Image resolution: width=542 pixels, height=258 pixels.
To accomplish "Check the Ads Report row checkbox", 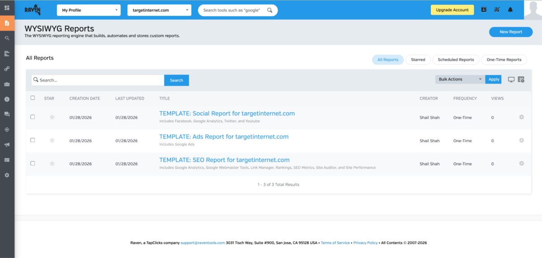I will pyautogui.click(x=33, y=140).
